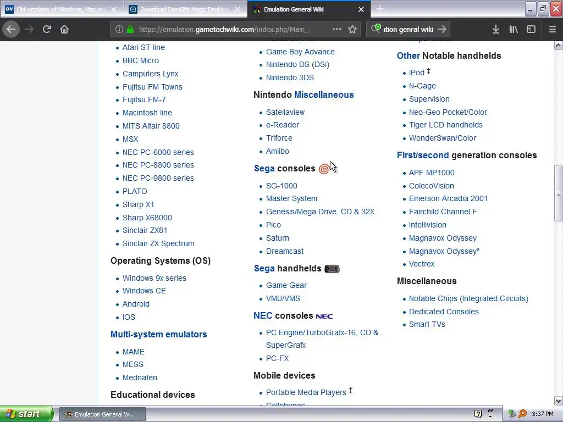Image resolution: width=563 pixels, height=422 pixels.
Task: Open the Firefox hamburger menu
Action: coord(553,29)
